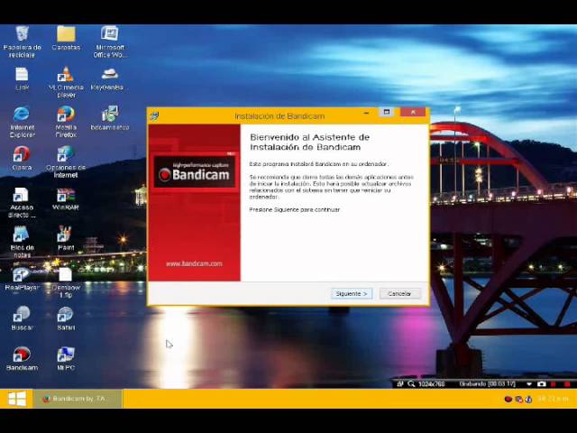
Task: Open the Mi PC desktop icon
Action: click(66, 359)
